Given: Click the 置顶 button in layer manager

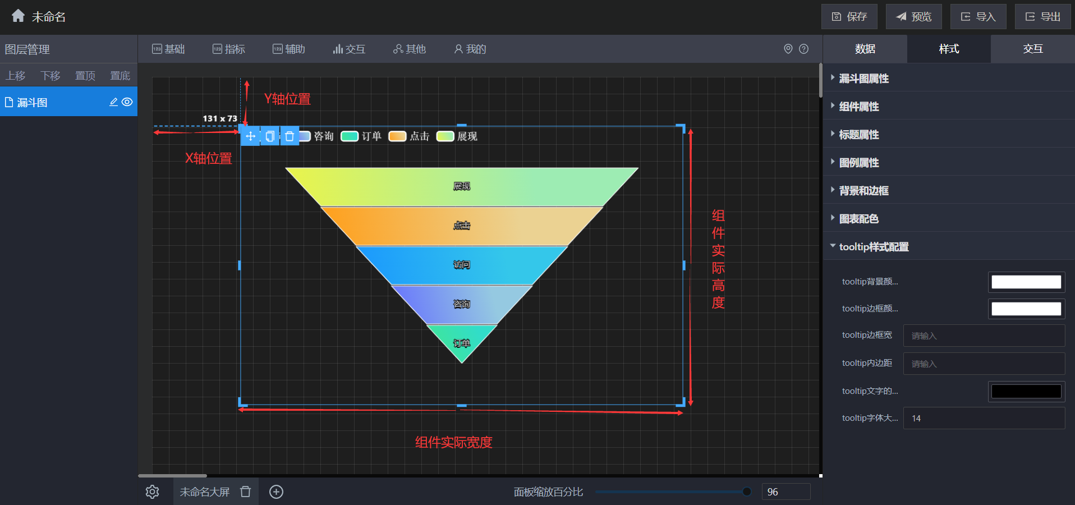Looking at the screenshot, I should tap(85, 75).
